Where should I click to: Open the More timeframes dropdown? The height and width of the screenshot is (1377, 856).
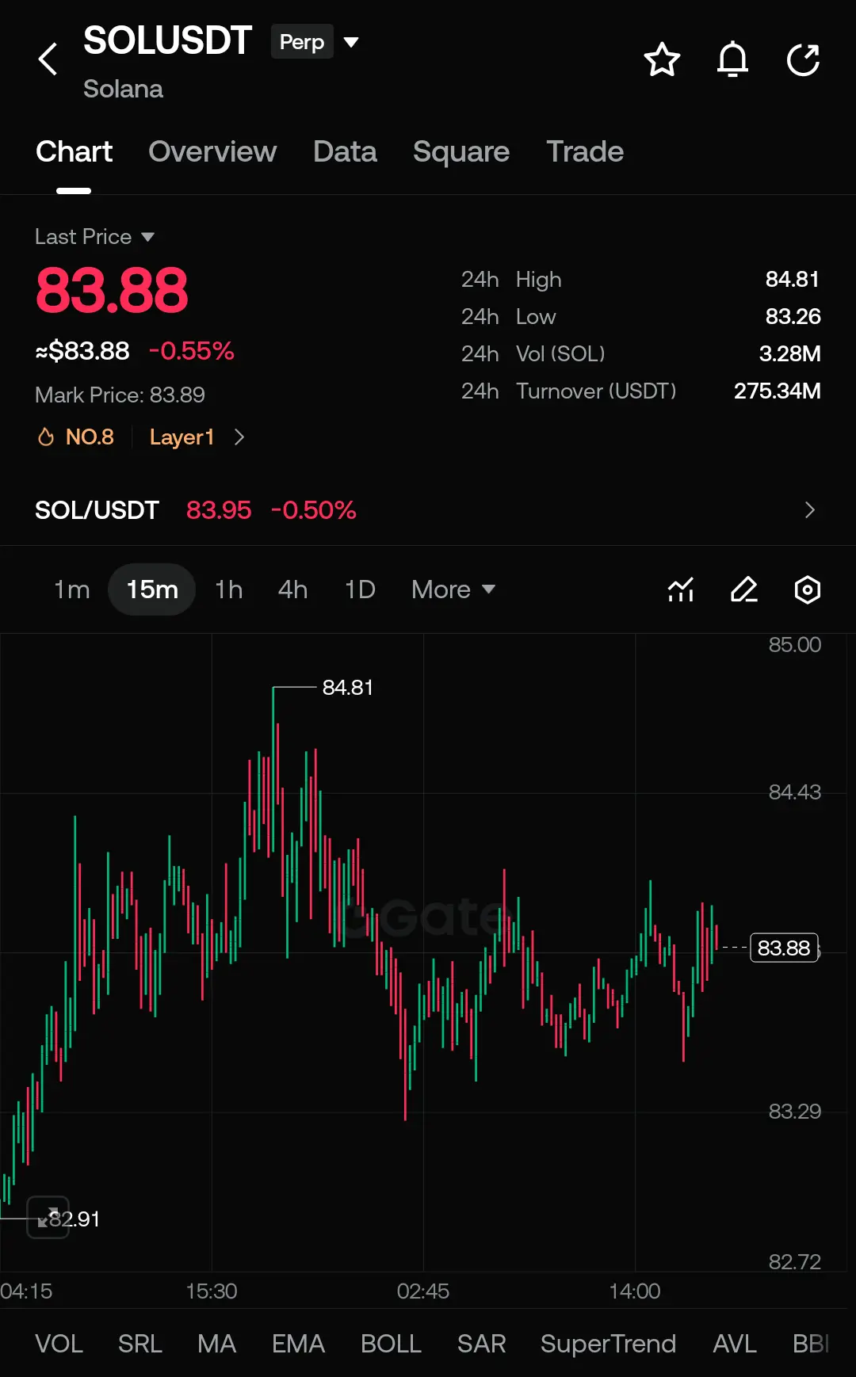pyautogui.click(x=453, y=589)
